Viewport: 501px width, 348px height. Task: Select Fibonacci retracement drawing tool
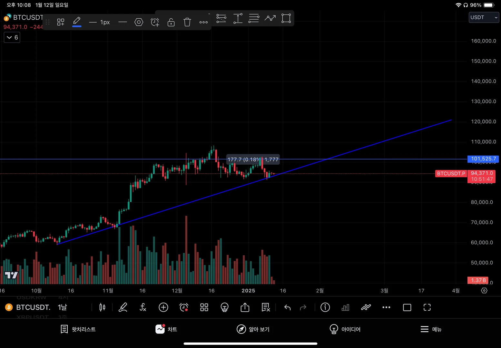tap(221, 18)
